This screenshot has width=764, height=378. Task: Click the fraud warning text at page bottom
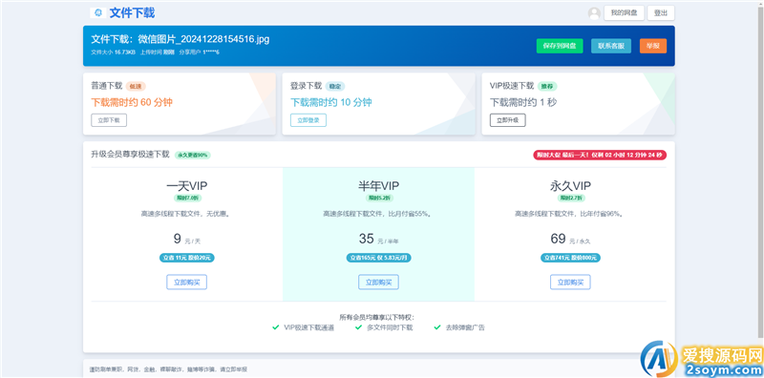click(169, 369)
